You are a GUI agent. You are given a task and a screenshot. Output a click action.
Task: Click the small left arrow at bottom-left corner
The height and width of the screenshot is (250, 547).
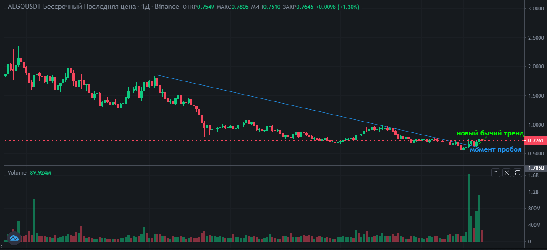click(1, 247)
